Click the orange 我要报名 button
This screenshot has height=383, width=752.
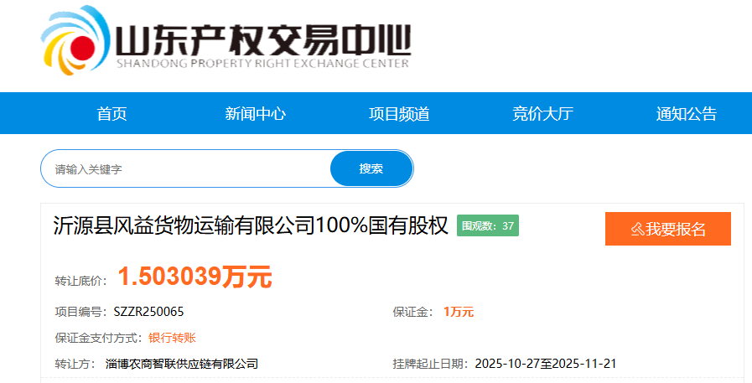point(668,229)
